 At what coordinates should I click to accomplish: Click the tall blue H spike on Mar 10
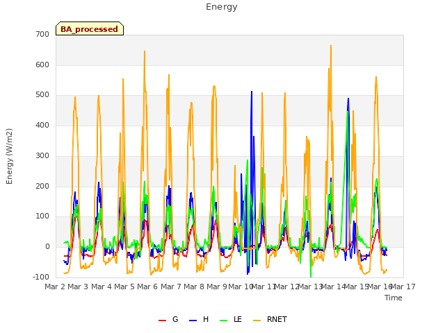click(252, 92)
